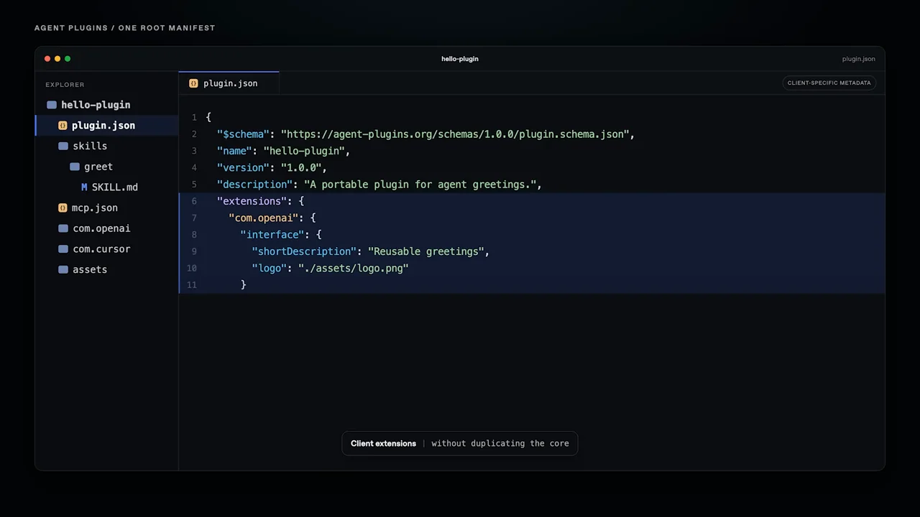
Task: Click the mcp.json file icon
Action: (x=63, y=208)
